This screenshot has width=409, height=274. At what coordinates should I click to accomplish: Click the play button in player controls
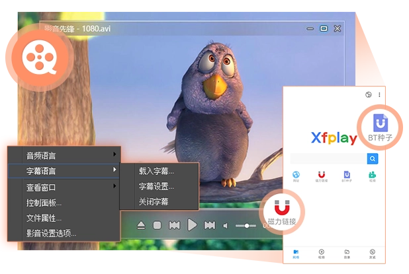[x=192, y=225]
